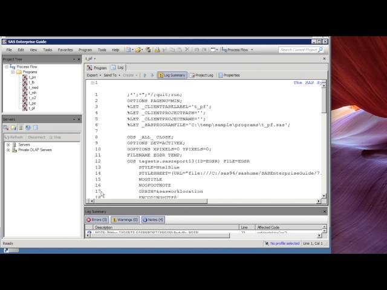
Task: Click the next log item arrow icon
Action: coord(152,75)
